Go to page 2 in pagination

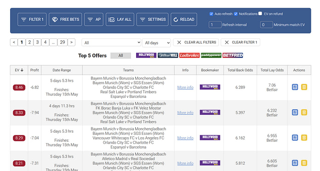pos(29,42)
